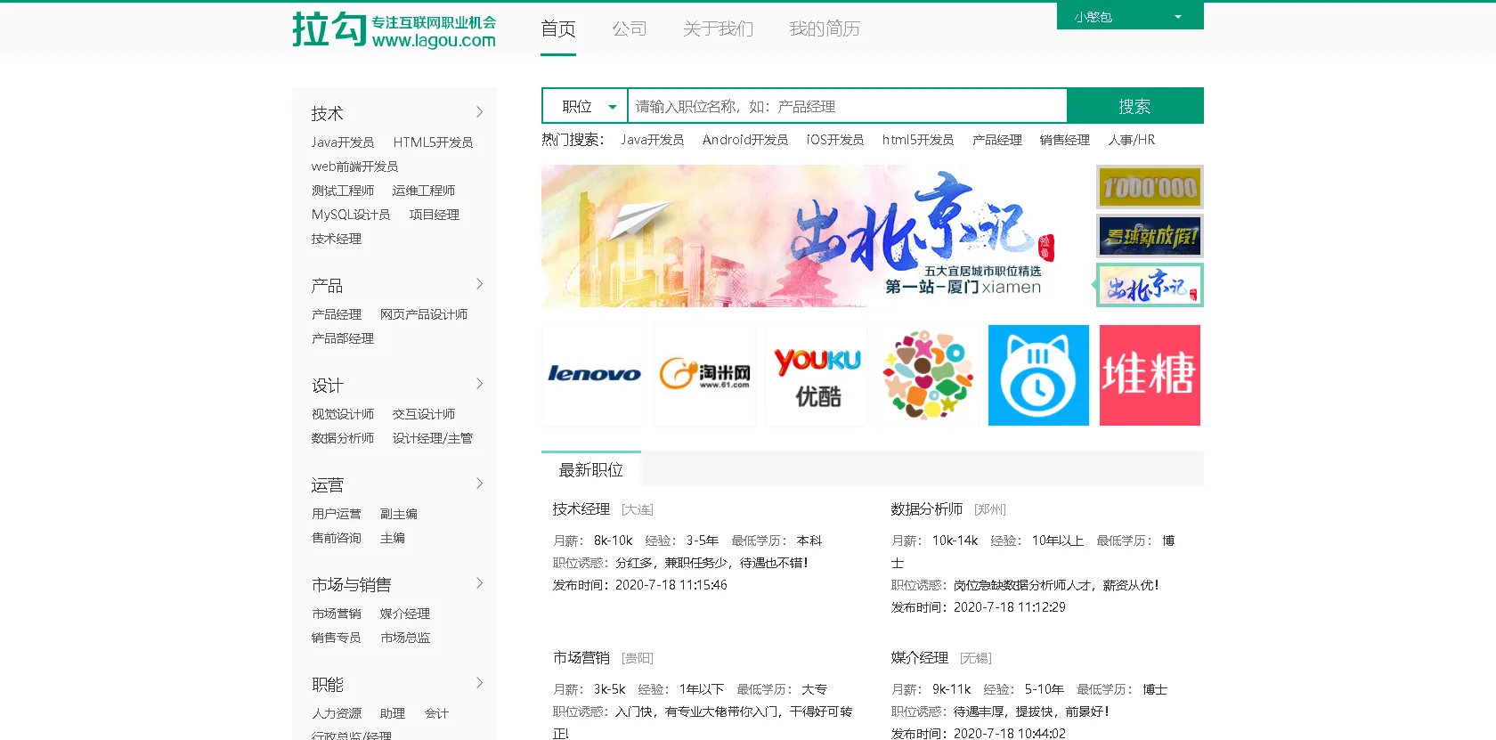Click hot search iOS开发员
The image size is (1496, 740).
(834, 140)
